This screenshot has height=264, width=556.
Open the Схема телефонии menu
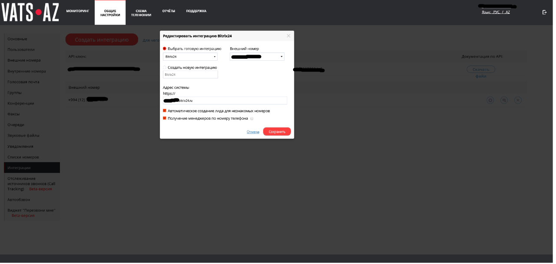141,13
